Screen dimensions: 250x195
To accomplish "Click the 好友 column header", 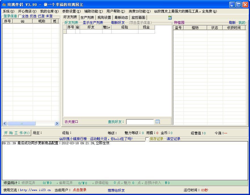I will [91, 27].
